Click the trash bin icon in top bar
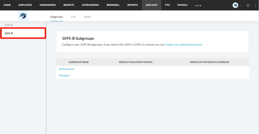This screenshot has height=134, width=259. pos(248,5)
